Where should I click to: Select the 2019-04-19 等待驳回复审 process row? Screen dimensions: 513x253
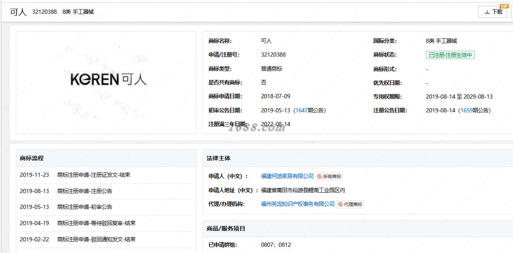[106, 223]
